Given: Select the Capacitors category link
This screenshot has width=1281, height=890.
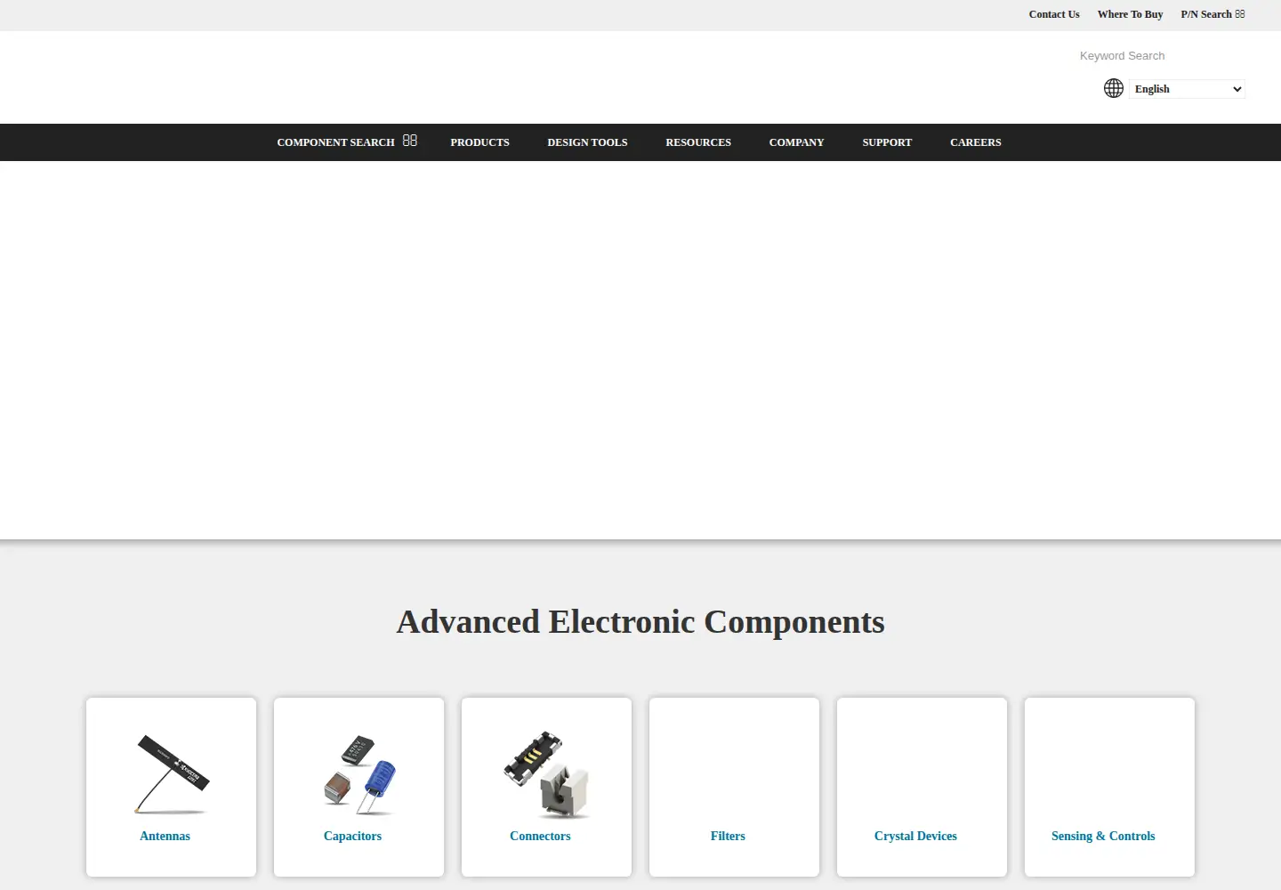Looking at the screenshot, I should point(352,836).
